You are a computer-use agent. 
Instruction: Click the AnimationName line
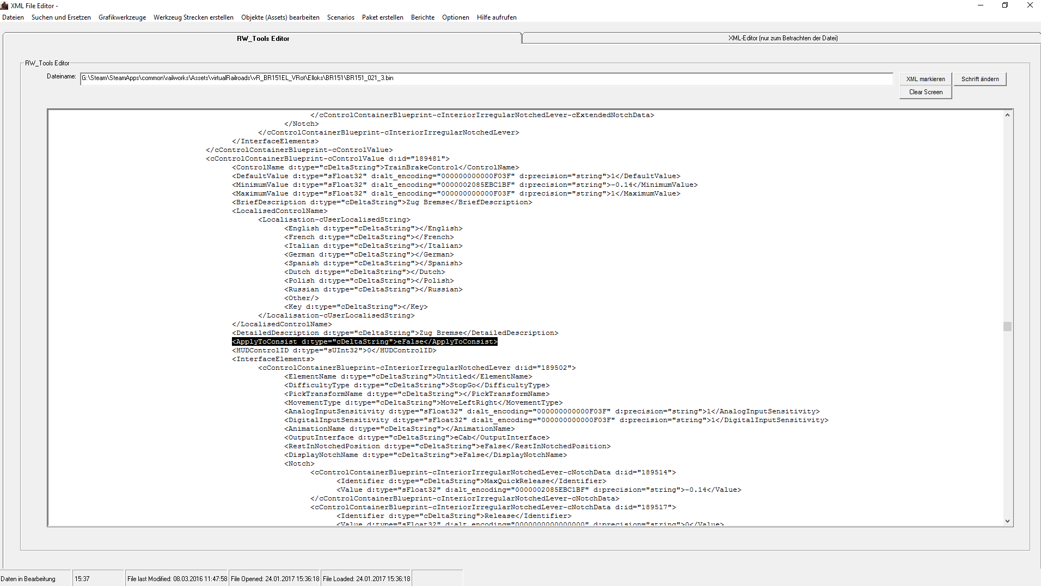400,429
